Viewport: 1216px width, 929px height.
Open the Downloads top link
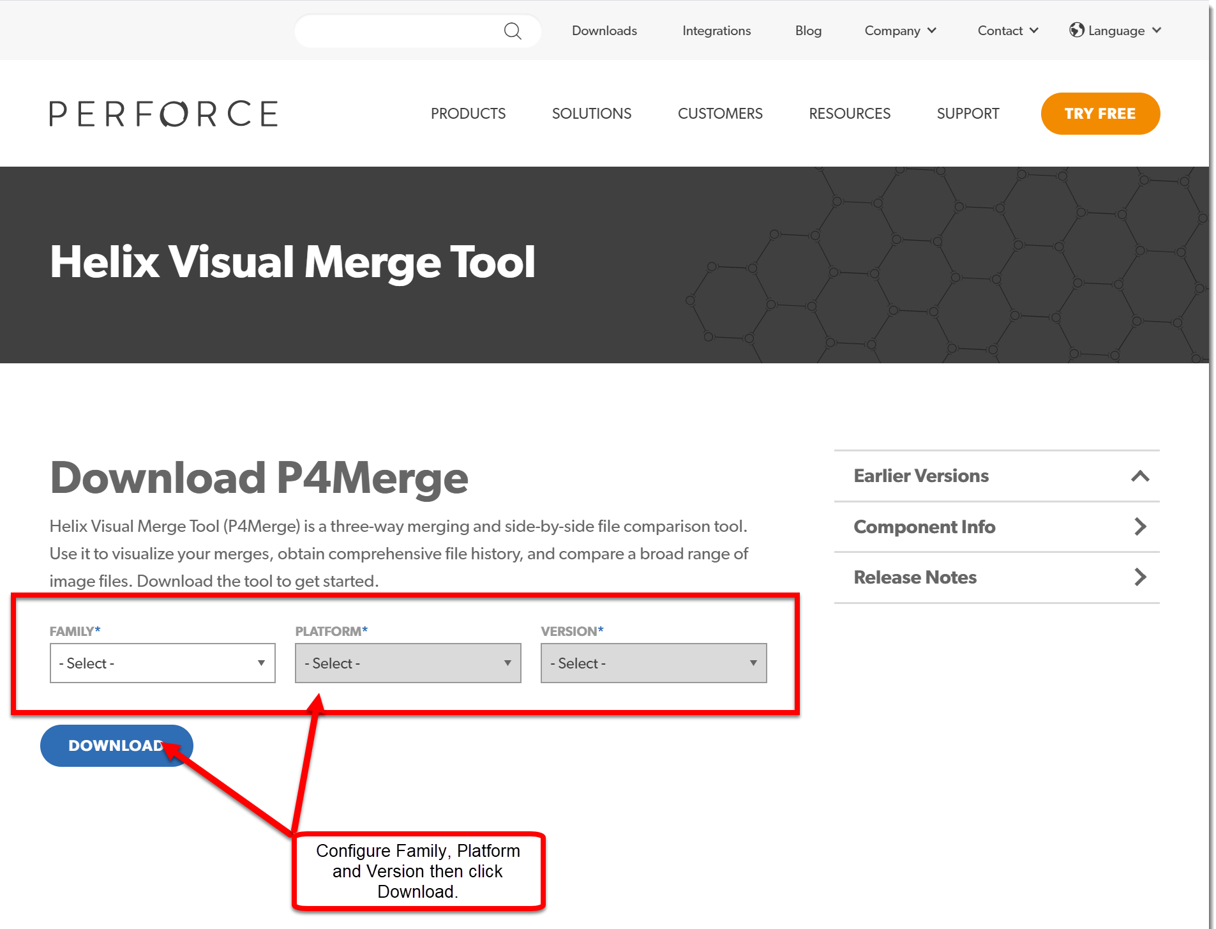pyautogui.click(x=604, y=31)
